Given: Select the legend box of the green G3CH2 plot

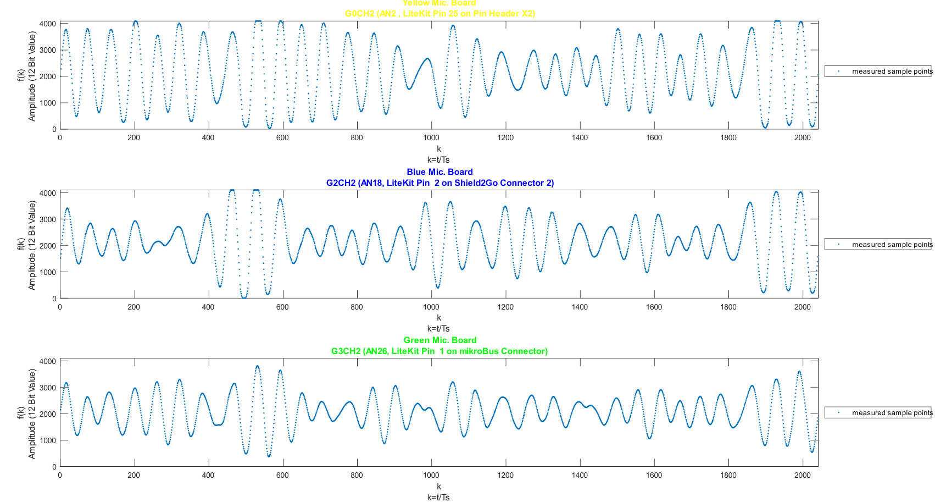Looking at the screenshot, I should tap(878, 412).
